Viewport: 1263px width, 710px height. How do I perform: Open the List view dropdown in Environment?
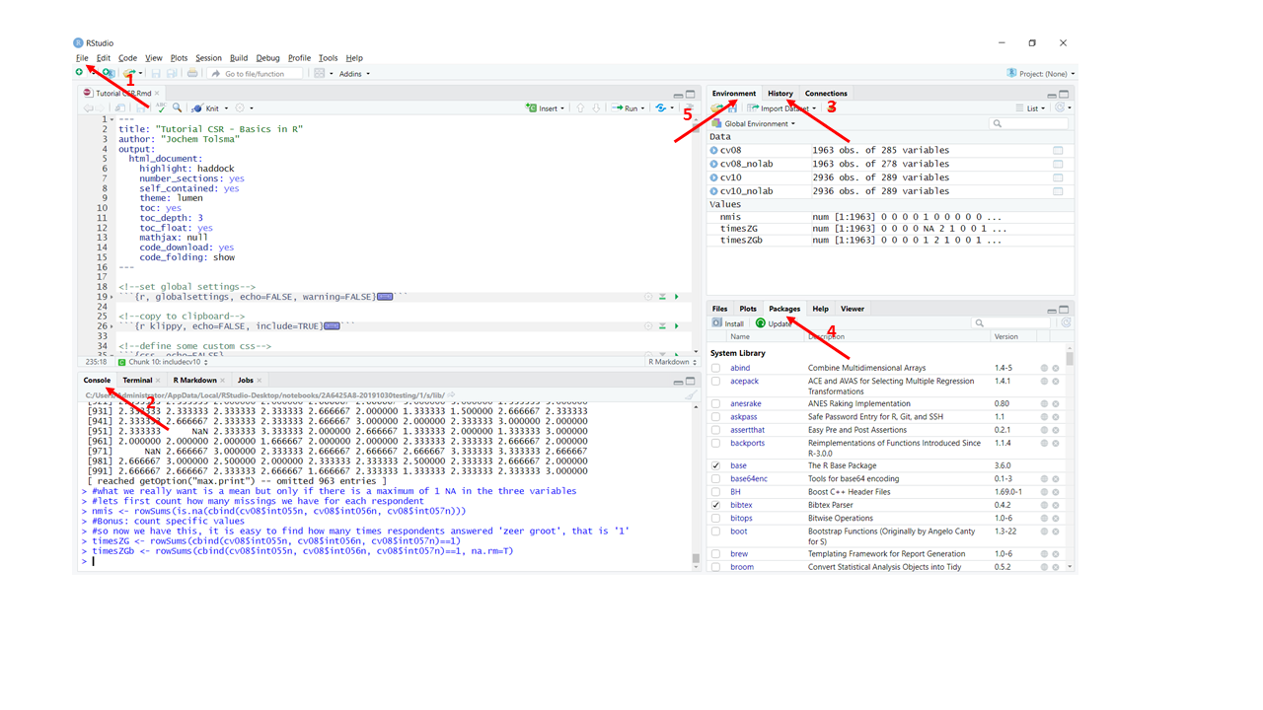tap(1030, 108)
